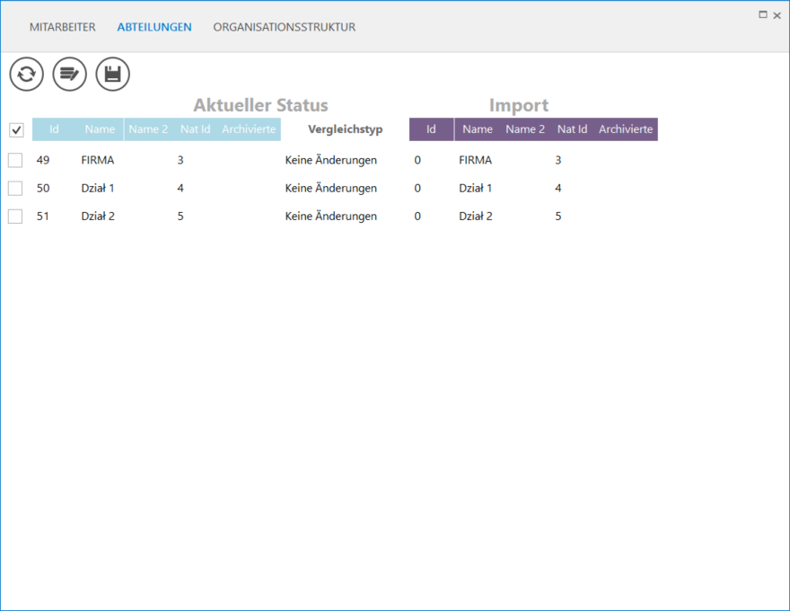Viewport: 790px width, 611px height.
Task: Click Dział 1 in the Import section
Action: [475, 188]
